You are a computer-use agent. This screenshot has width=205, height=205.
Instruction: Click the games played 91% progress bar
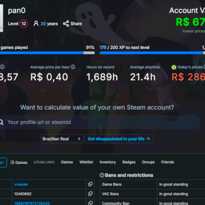tap(47, 53)
